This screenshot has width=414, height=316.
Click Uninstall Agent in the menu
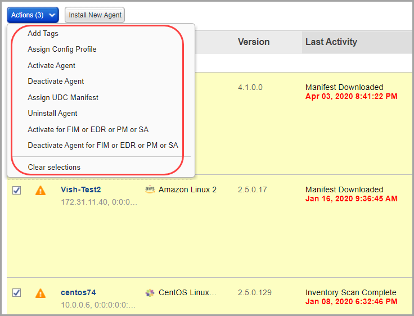(x=53, y=114)
